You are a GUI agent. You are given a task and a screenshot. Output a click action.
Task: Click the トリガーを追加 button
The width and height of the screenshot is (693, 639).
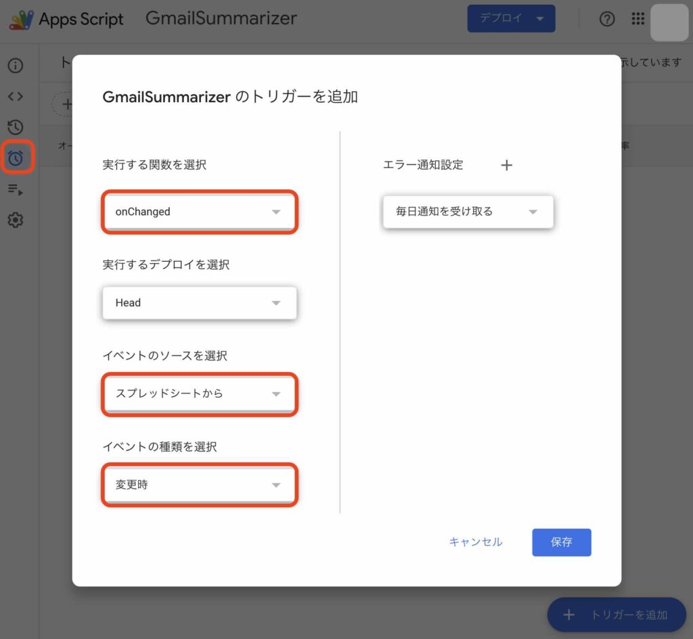pyautogui.click(x=616, y=615)
